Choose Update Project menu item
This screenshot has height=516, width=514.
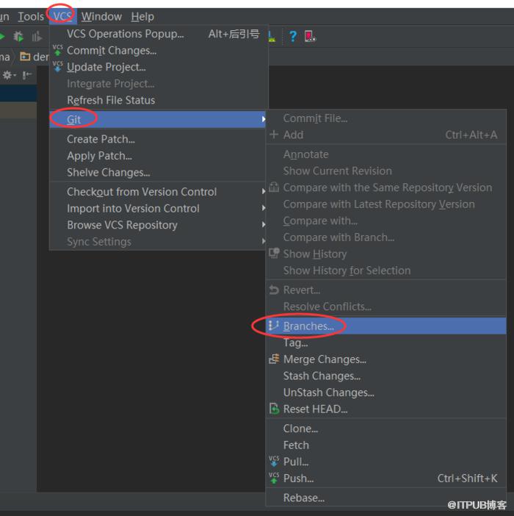(x=159, y=67)
